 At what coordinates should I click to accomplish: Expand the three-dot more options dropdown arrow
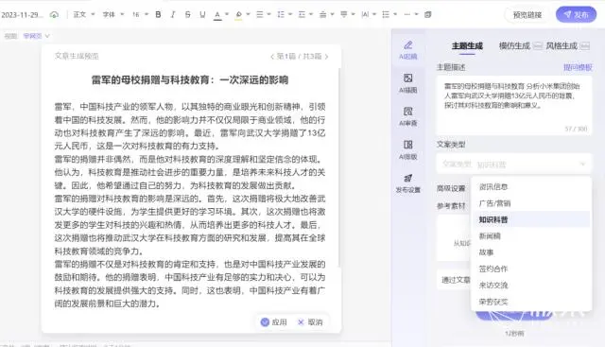(416, 15)
